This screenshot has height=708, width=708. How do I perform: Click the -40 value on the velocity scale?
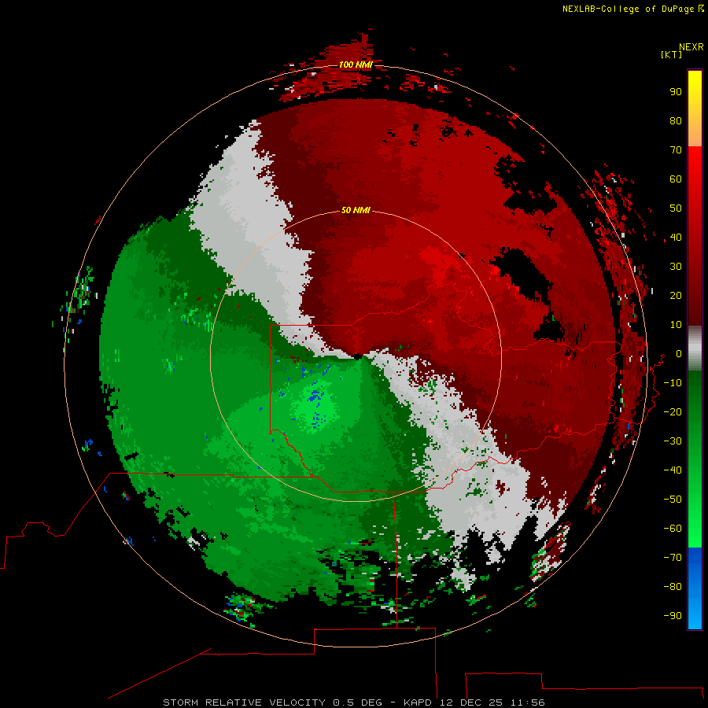[673, 470]
